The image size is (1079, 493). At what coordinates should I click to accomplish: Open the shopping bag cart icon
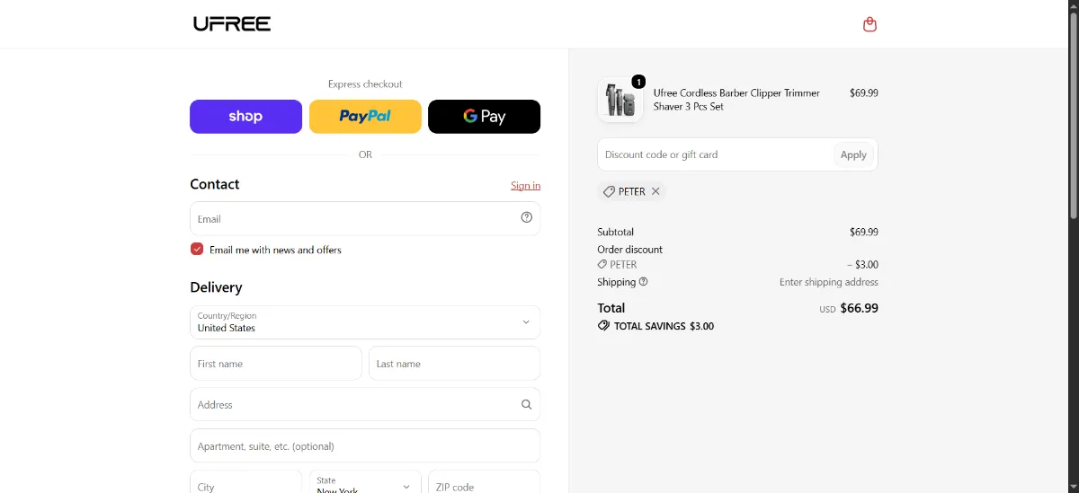point(869,24)
